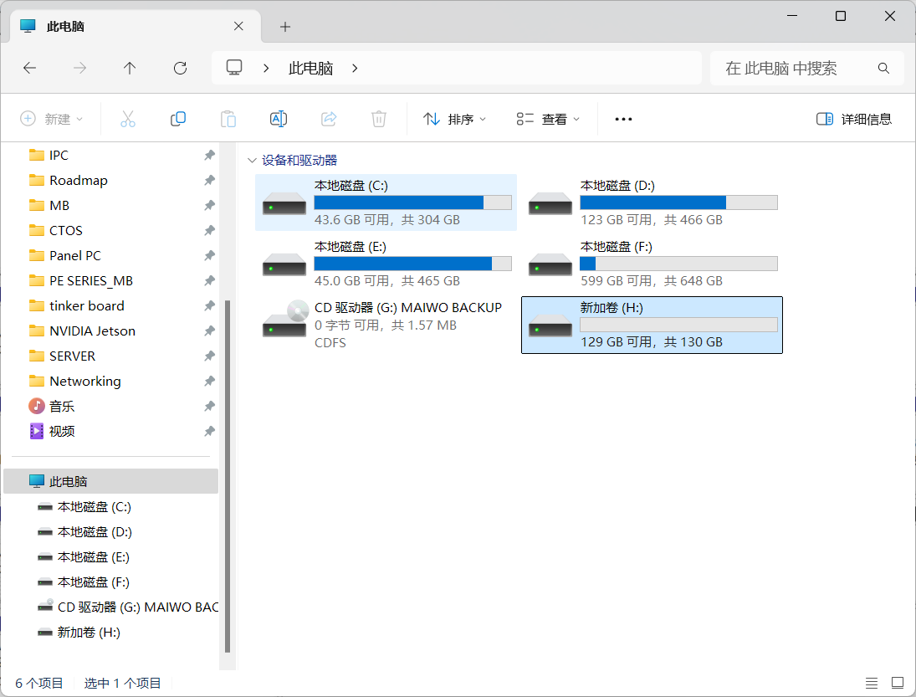916x697 pixels.
Task: Click the Copy icon in the toolbar
Action: pyautogui.click(x=177, y=119)
